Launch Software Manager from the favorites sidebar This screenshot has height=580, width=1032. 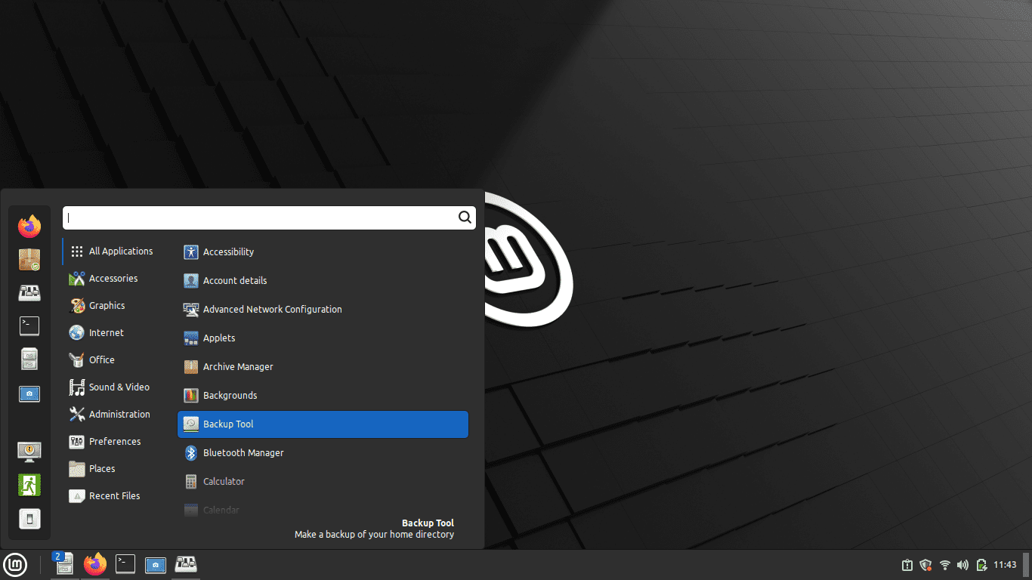29,259
